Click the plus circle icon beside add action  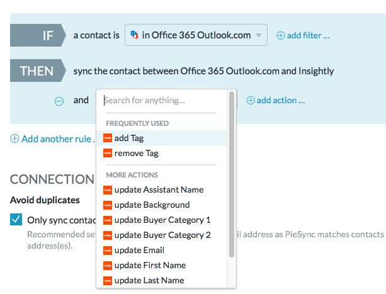coord(251,100)
